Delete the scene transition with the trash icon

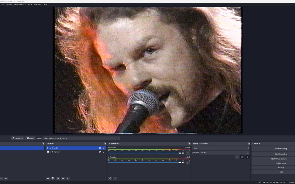click(242, 157)
